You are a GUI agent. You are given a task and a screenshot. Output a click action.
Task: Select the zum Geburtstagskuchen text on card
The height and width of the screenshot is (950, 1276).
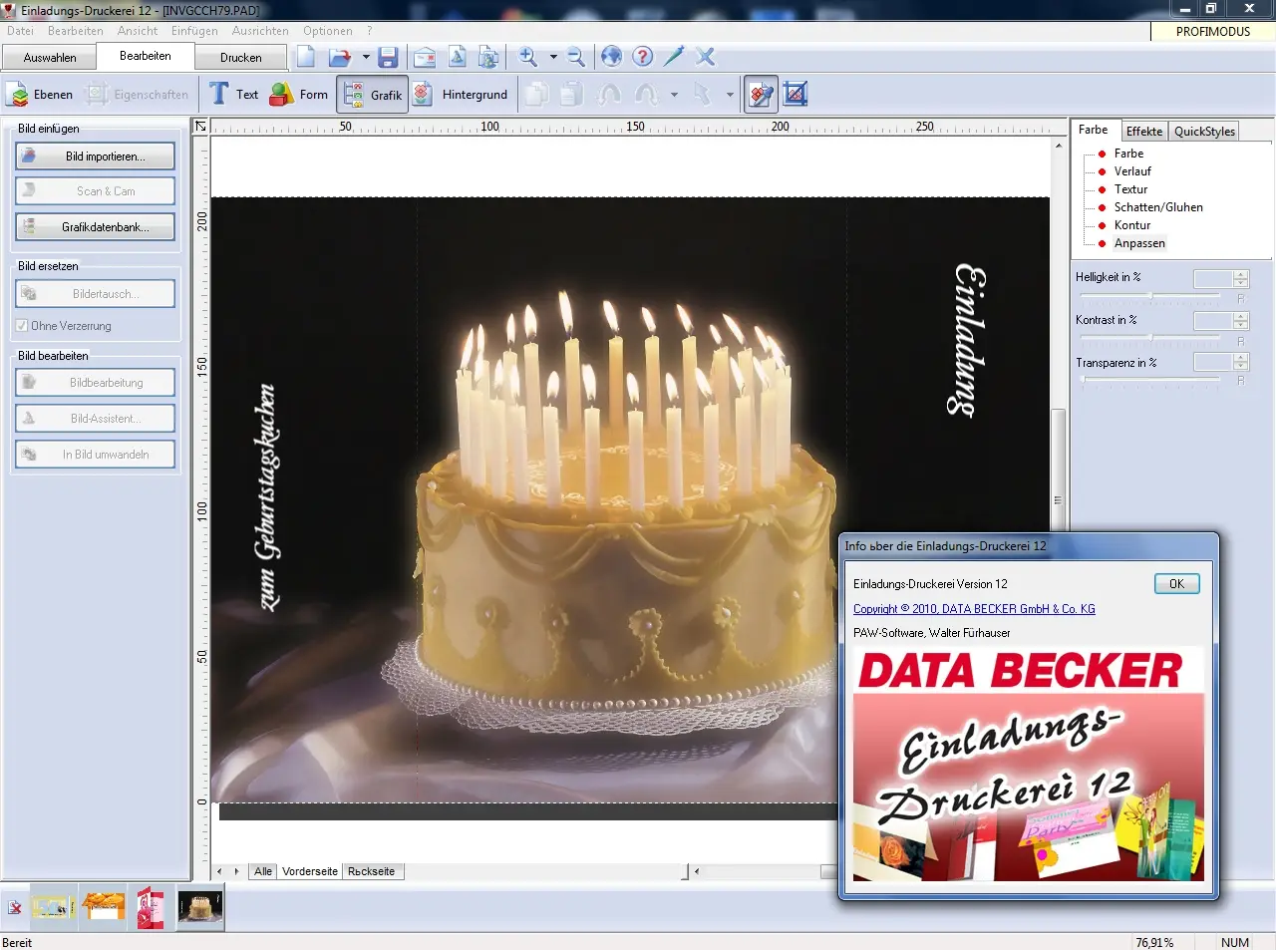(x=268, y=496)
